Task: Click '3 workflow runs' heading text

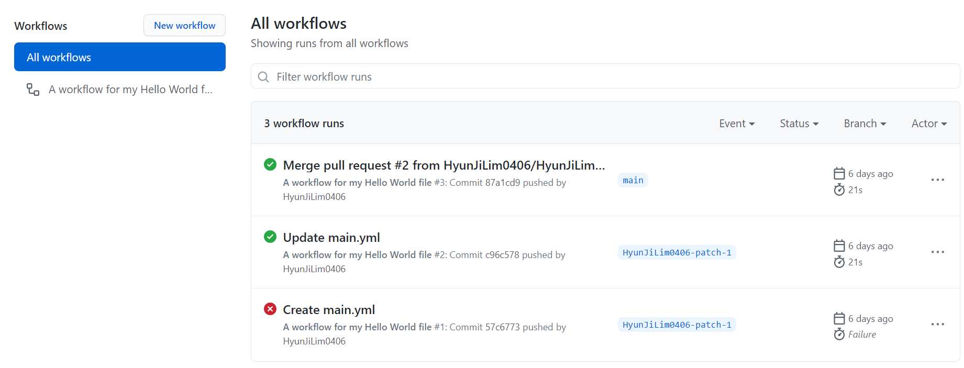Action: pyautogui.click(x=304, y=124)
